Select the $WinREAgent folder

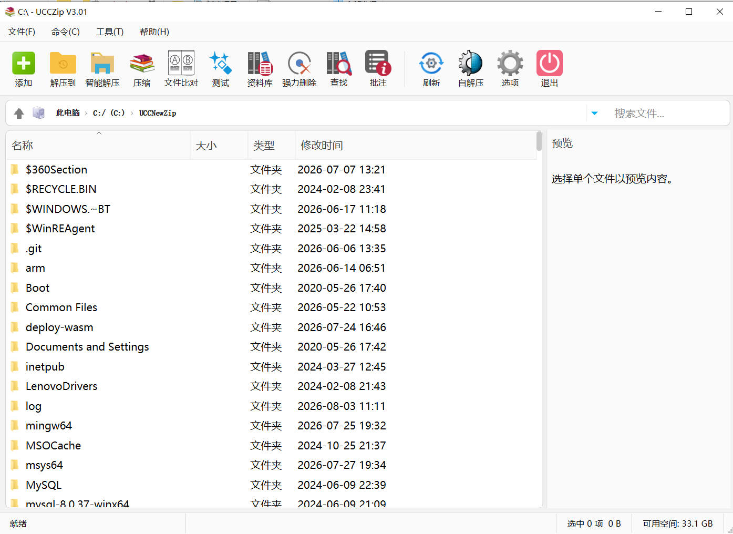[x=271, y=229]
